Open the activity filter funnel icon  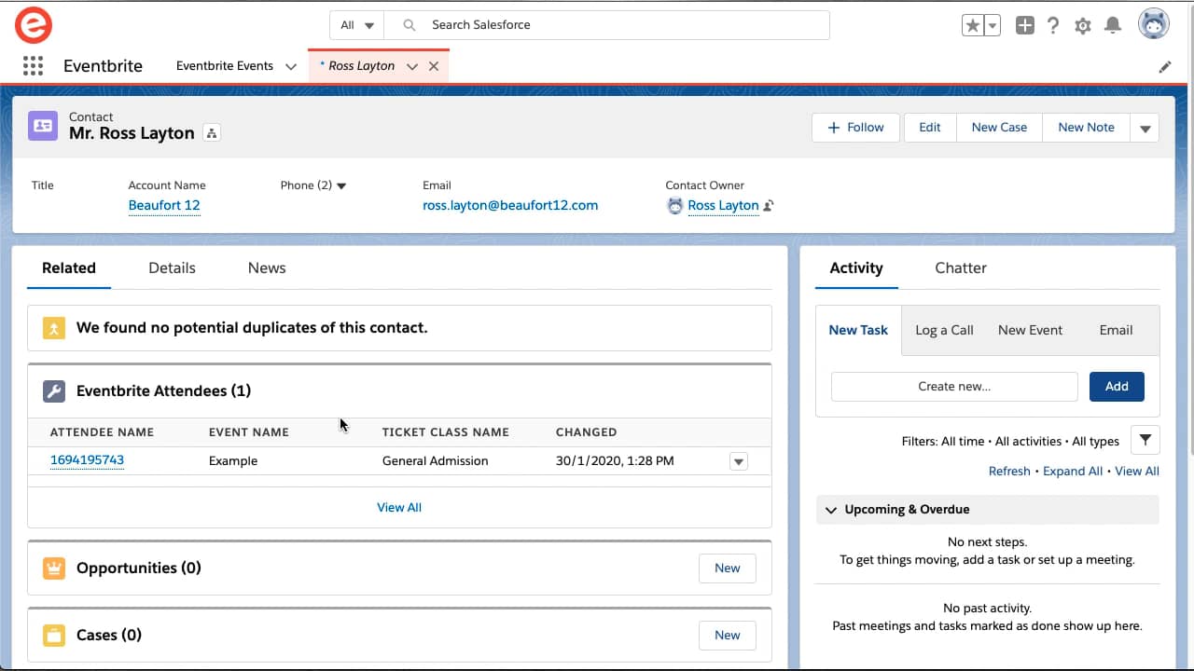[1145, 440]
